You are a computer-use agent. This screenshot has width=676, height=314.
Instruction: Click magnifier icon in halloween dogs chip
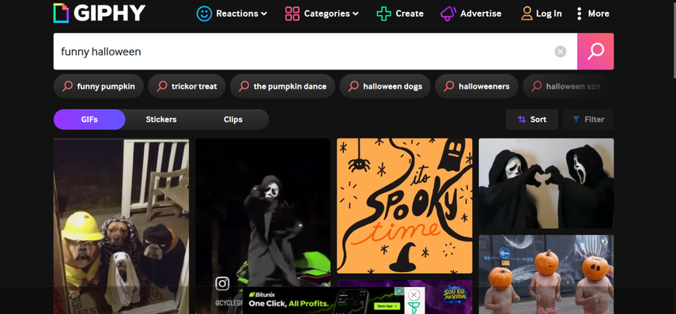pyautogui.click(x=353, y=86)
